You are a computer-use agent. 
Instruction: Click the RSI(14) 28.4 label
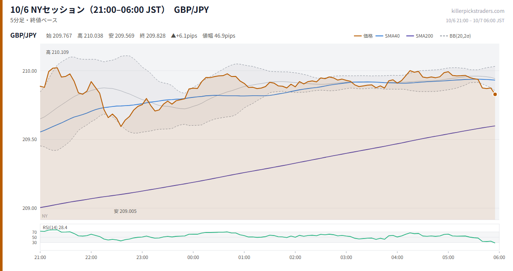(x=55, y=227)
